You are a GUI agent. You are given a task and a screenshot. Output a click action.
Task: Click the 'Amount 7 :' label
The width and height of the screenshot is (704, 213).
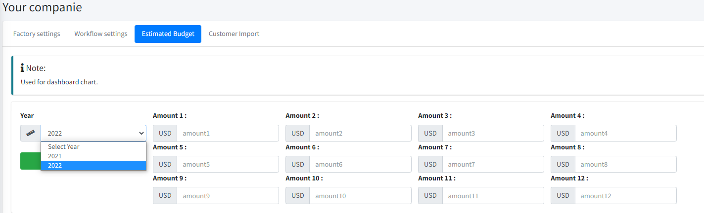click(435, 147)
